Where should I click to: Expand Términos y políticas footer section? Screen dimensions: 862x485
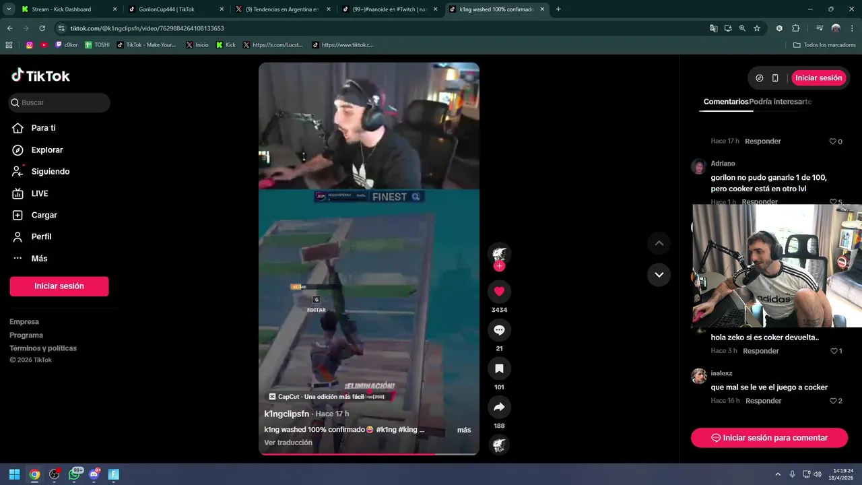pos(43,348)
